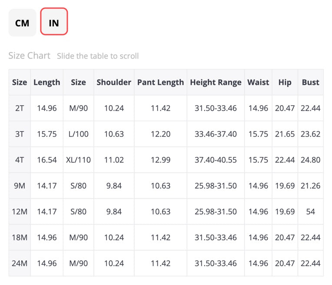Image resolution: width=332 pixels, height=285 pixels.
Task: Select the 9M size row label
Action: [20, 186]
